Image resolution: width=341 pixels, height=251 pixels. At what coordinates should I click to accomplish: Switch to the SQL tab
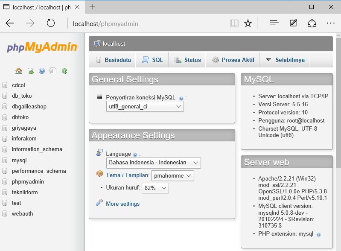click(152, 60)
